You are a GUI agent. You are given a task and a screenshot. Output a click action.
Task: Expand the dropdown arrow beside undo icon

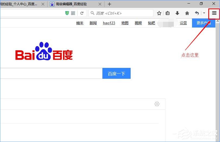[204, 13]
